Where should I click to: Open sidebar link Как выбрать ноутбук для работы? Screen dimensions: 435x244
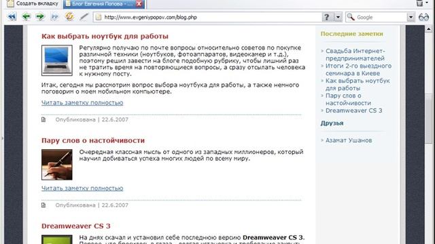(358, 84)
